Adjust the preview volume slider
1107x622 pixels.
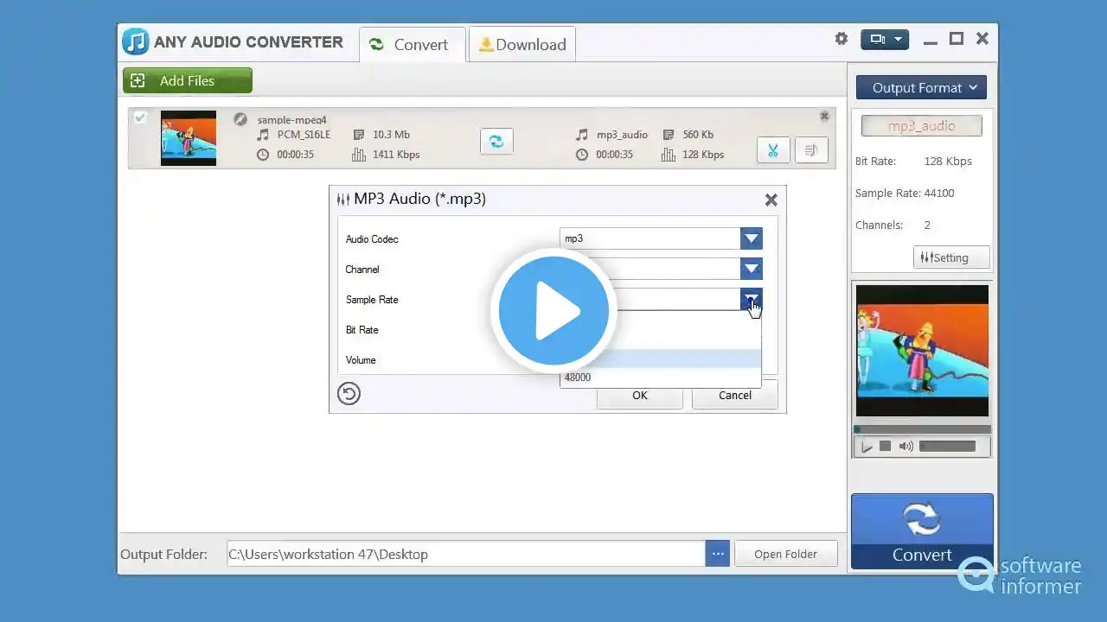click(947, 447)
